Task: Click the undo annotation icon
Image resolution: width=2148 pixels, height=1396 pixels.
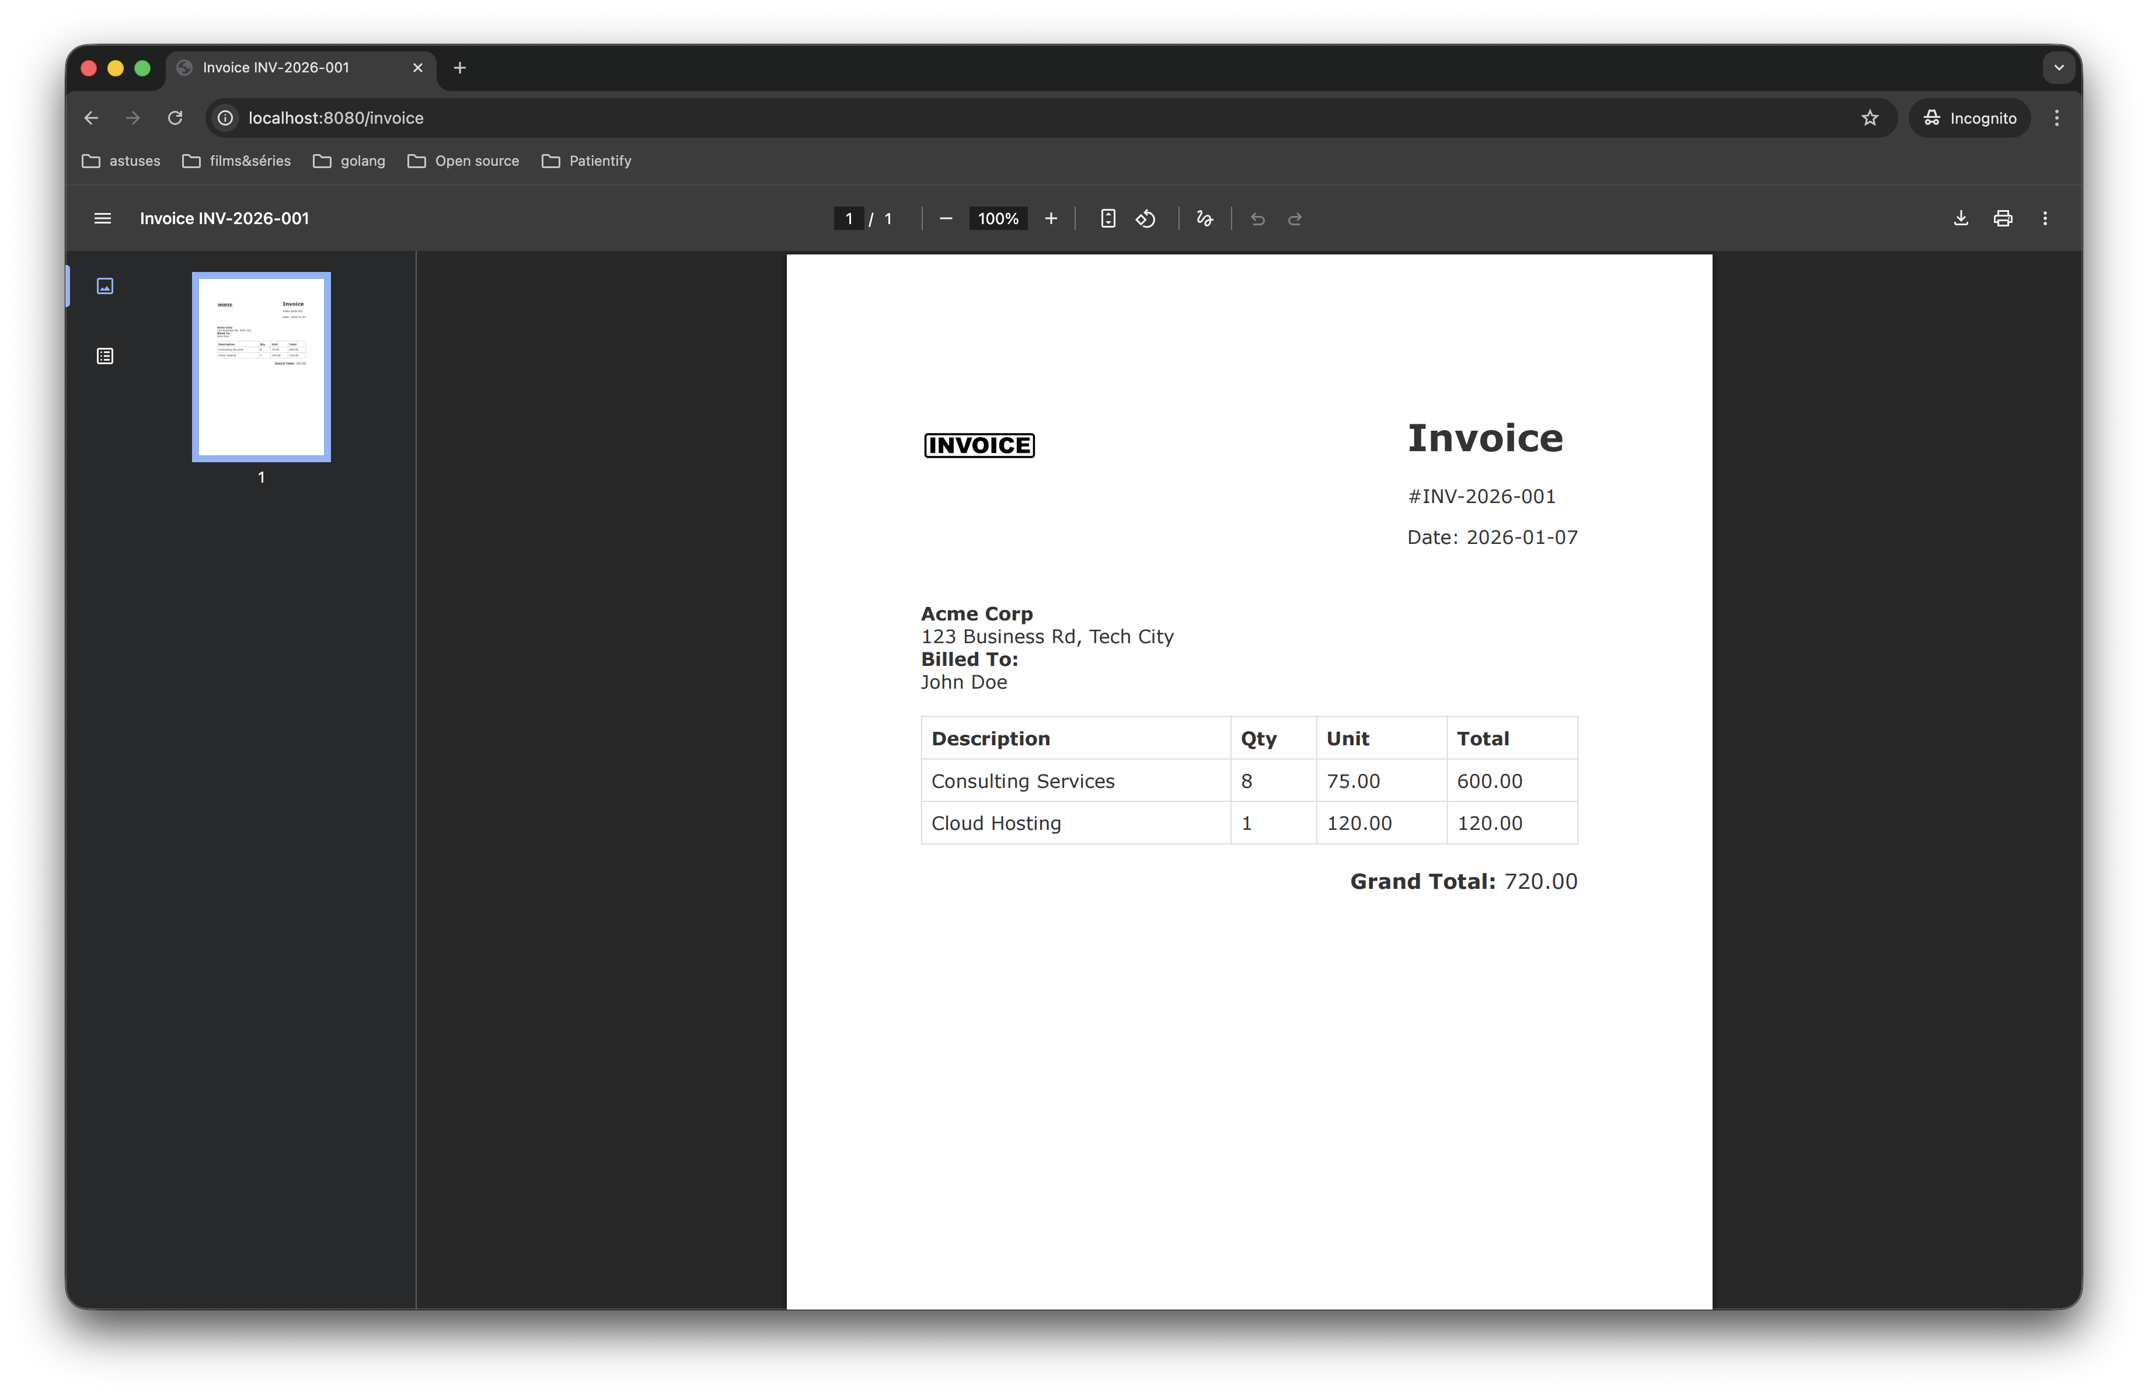Action: point(1257,218)
